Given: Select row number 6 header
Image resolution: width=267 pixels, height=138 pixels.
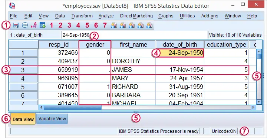Looking at the screenshot, I should (x=23, y=95).
